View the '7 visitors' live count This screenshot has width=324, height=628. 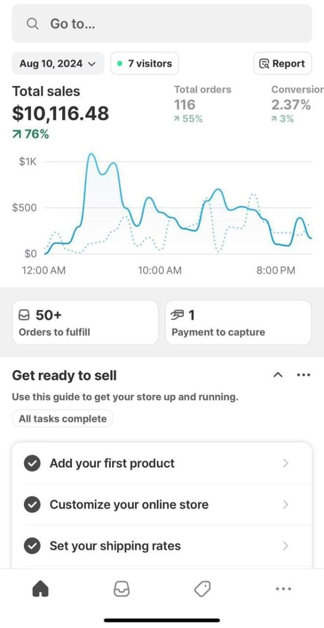[x=145, y=63]
